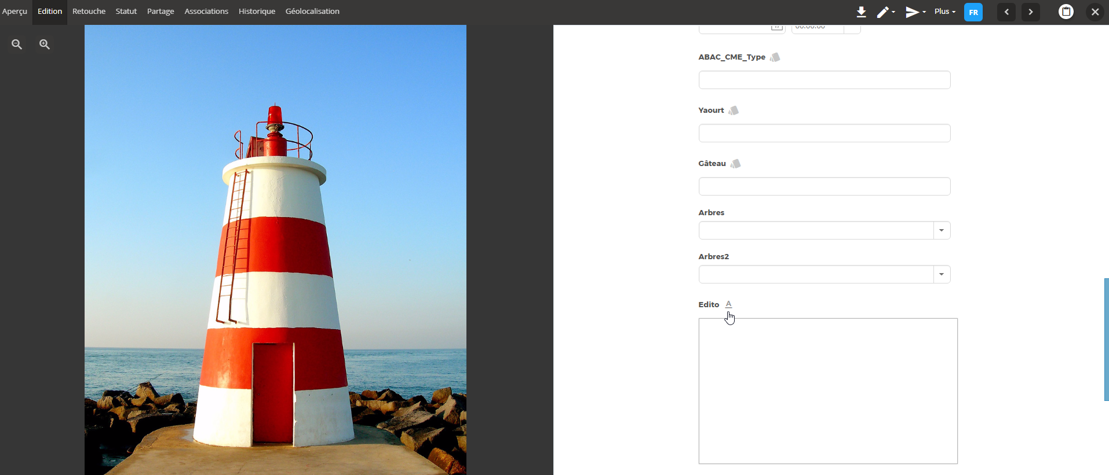Toggle the FR language button
Viewport: 1109px width, 475px height.
pyautogui.click(x=973, y=12)
